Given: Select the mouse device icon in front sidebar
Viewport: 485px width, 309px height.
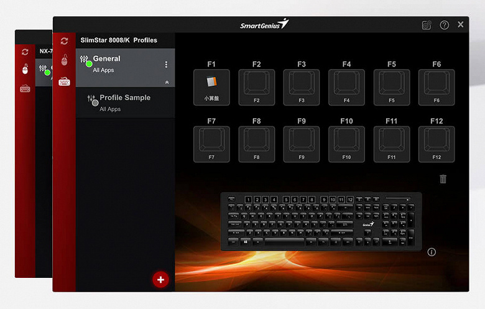Looking at the screenshot, I should [x=64, y=60].
